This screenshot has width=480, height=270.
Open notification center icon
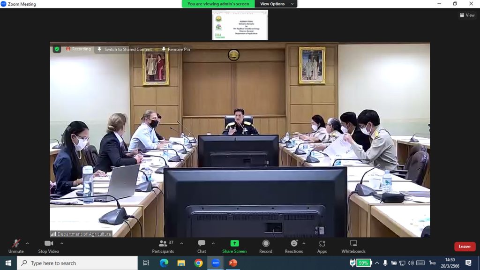(468, 263)
